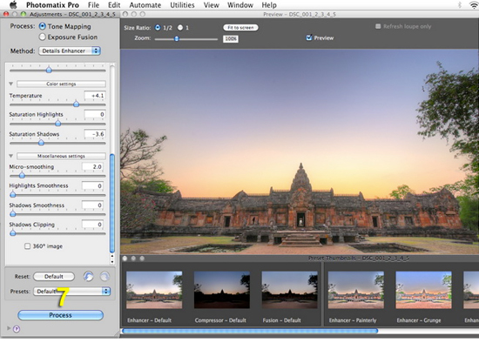479x343 pixels.
Task: Click the Highlights Smoothness value field
Action: tap(92, 185)
